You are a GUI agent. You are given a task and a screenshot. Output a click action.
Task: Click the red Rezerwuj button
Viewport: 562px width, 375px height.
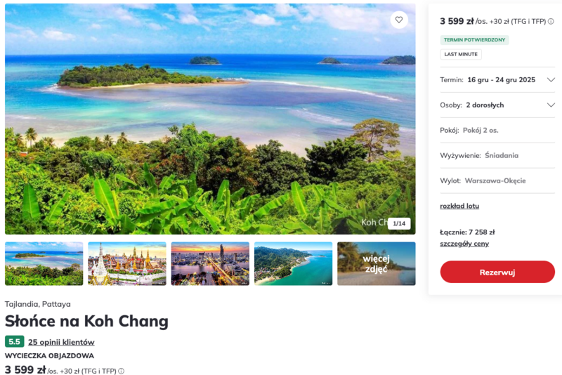click(x=497, y=272)
